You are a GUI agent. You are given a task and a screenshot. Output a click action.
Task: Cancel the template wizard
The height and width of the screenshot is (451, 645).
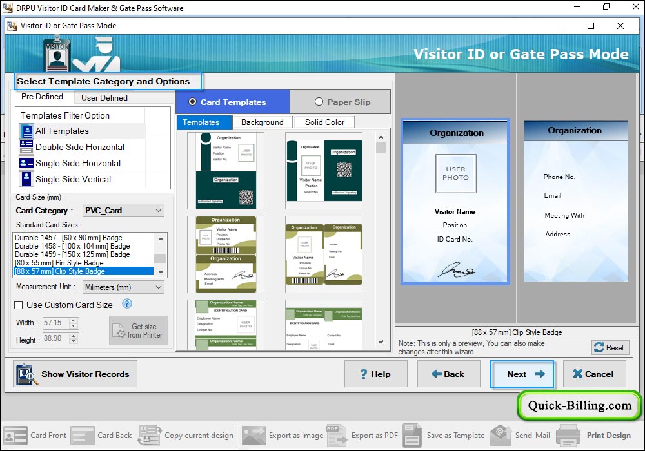pyautogui.click(x=595, y=374)
